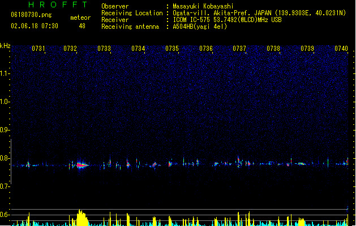Click the Observer label

[115, 6]
